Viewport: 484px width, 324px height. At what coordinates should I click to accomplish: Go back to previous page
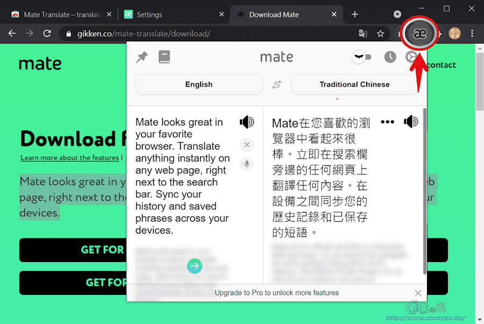pos(12,33)
